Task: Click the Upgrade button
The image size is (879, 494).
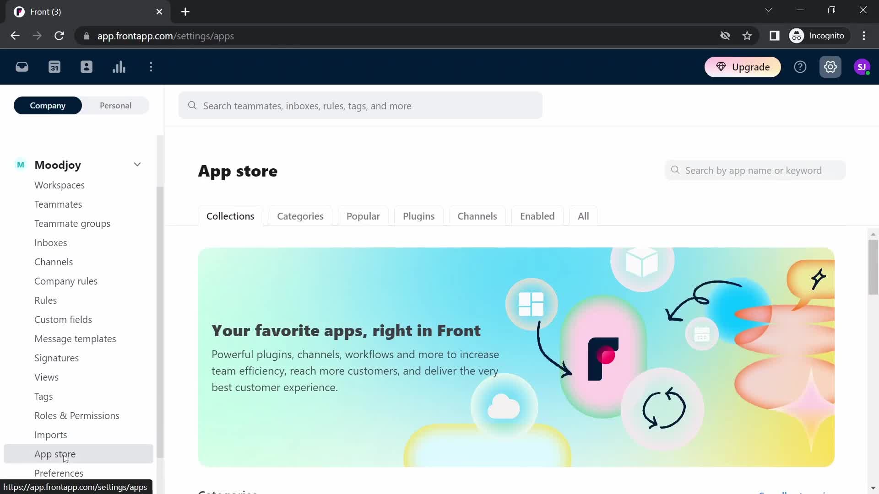Action: [745, 67]
